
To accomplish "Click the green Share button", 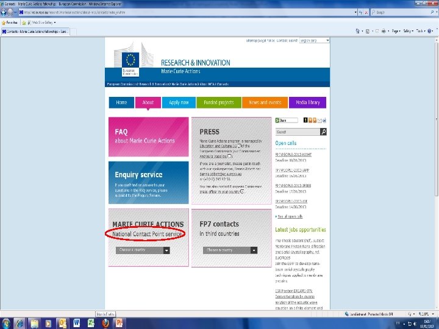I will tap(287, 120).
